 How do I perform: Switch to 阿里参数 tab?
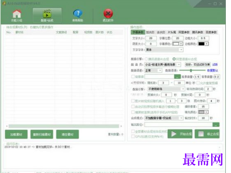click(x=184, y=32)
